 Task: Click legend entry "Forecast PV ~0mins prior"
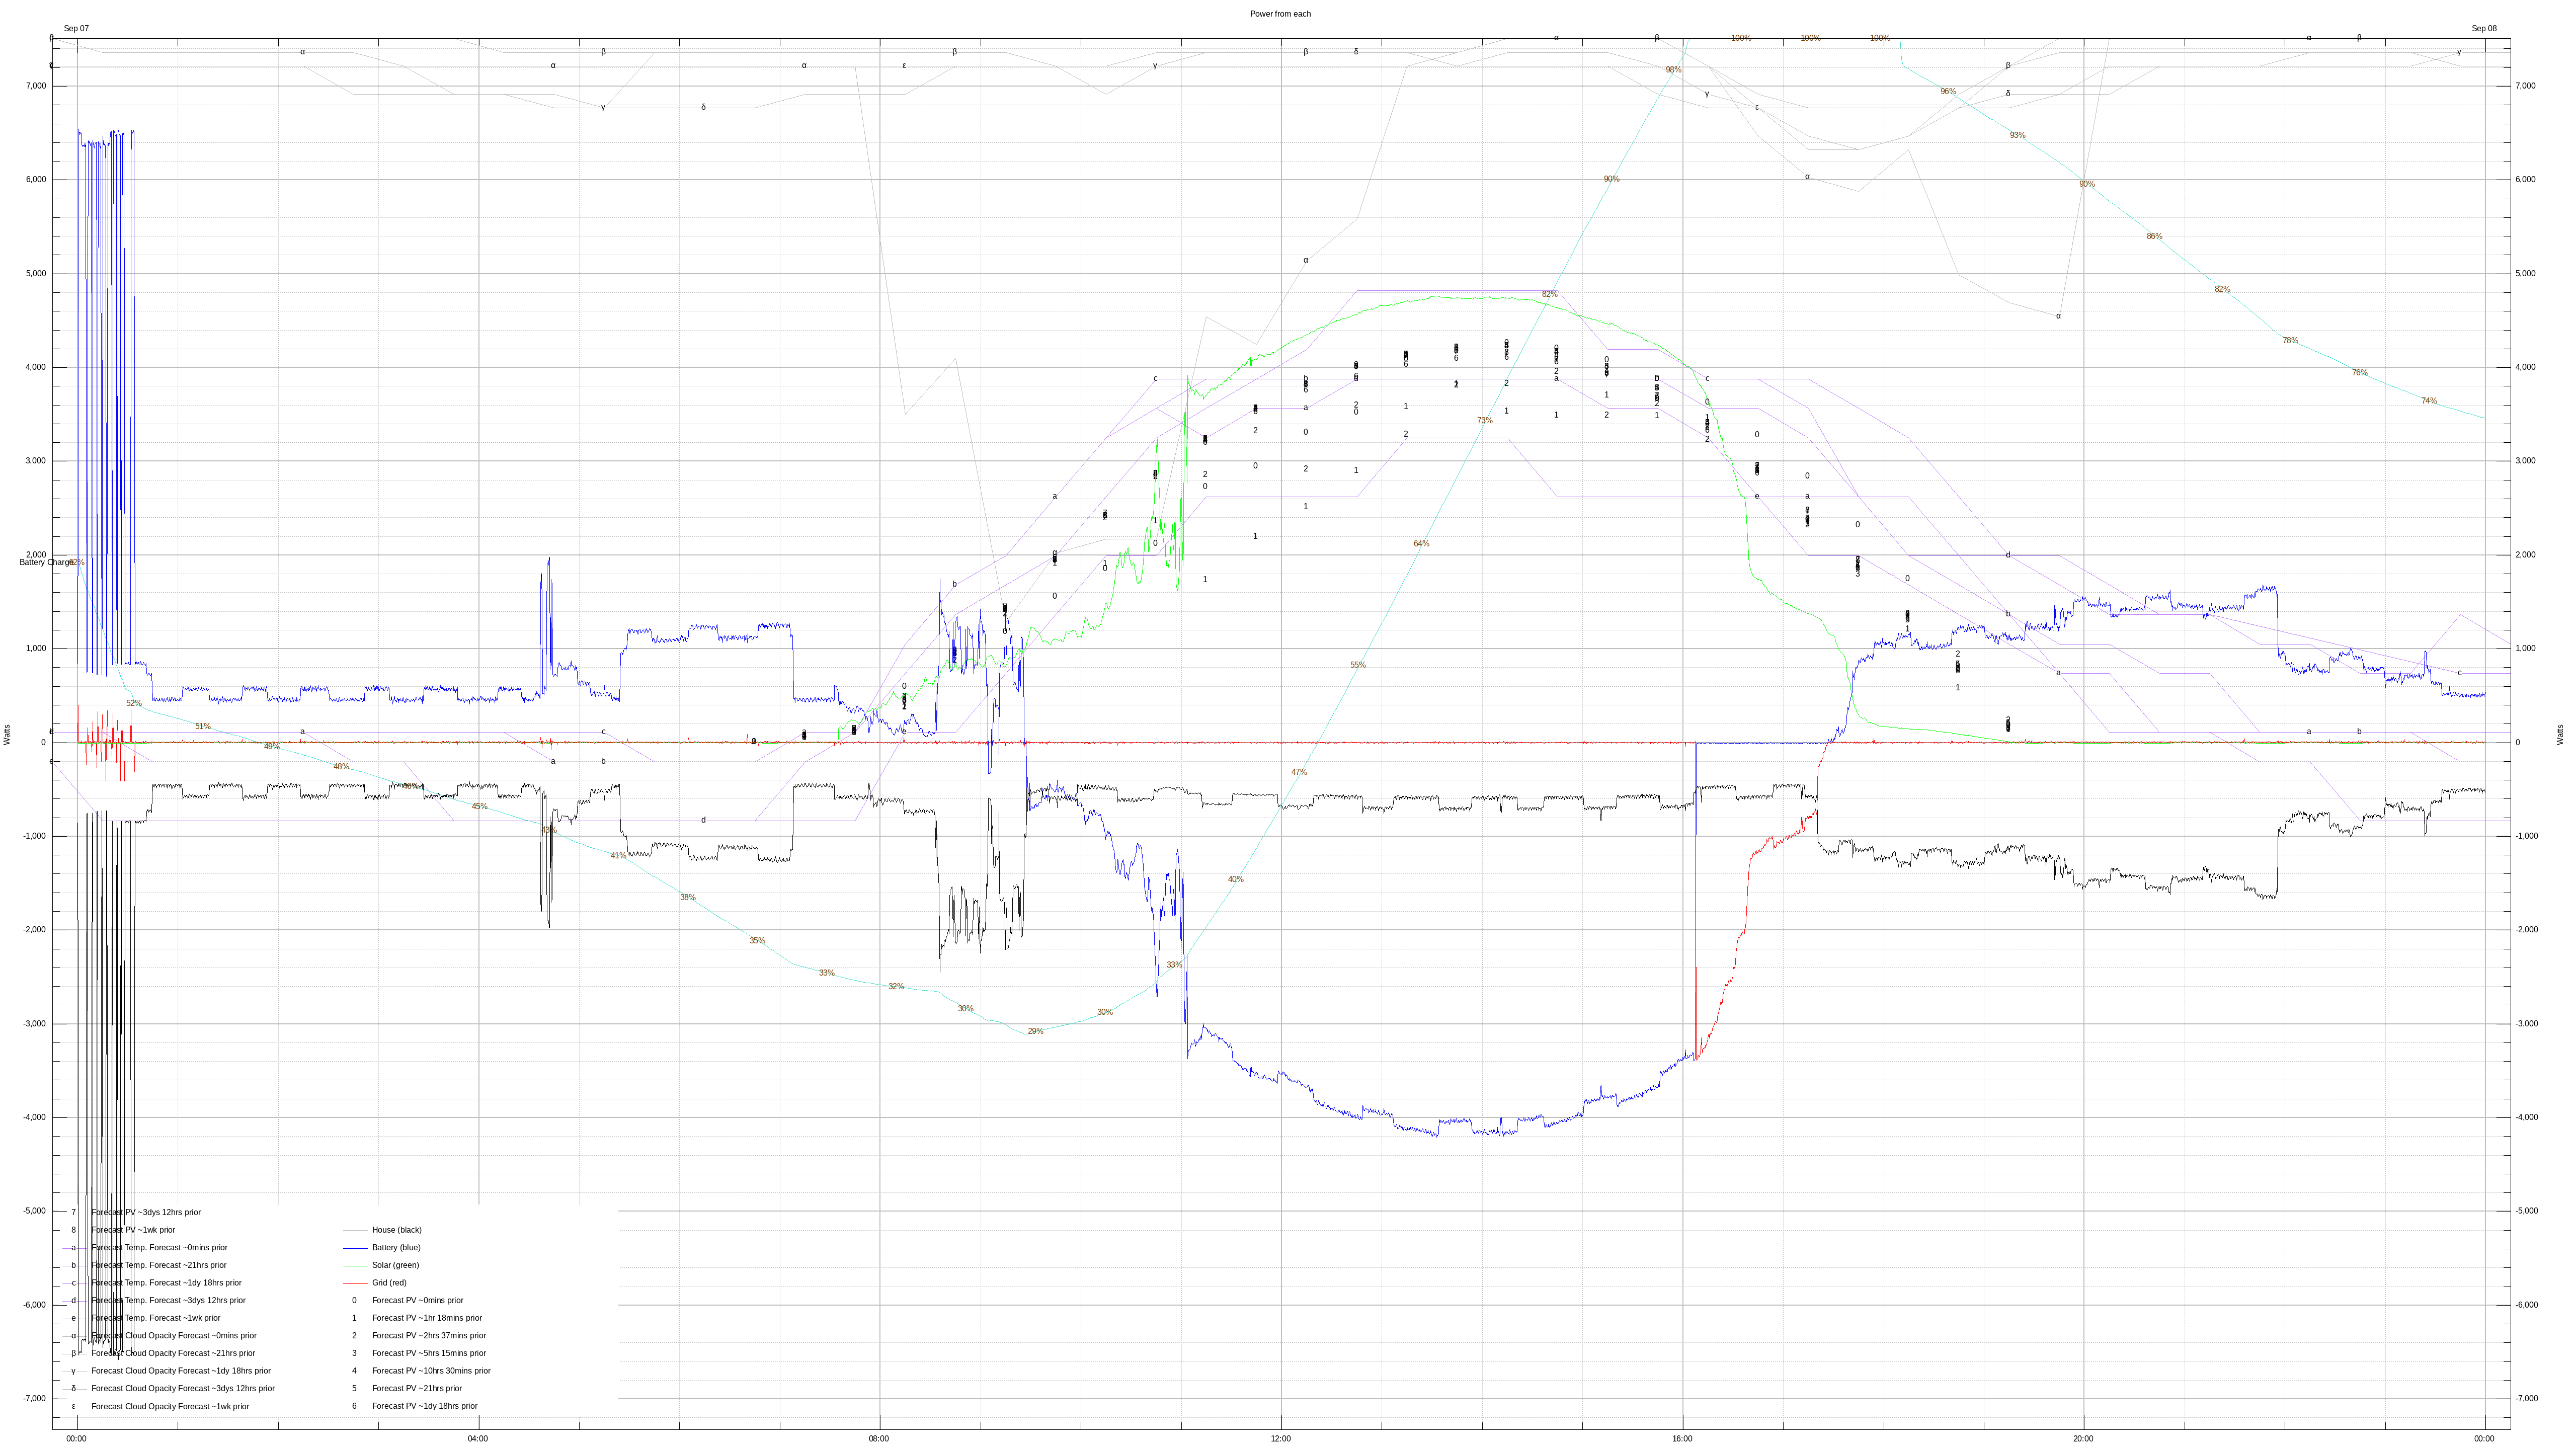pos(417,1301)
